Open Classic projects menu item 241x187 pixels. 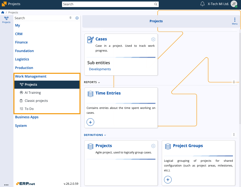pos(36,101)
